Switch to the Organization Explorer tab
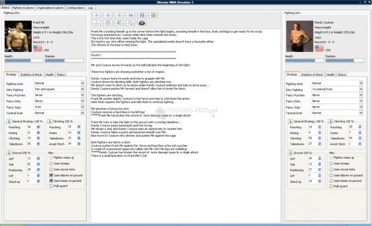 (x=50, y=8)
